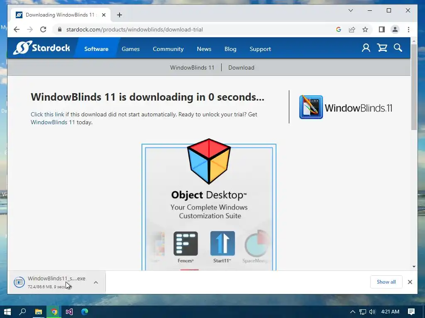Open Chrome tab search dropdown
This screenshot has width=425, height=318.
(x=350, y=10)
